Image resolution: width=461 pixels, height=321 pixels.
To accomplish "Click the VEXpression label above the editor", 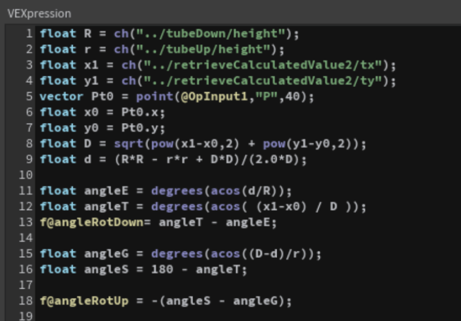I will click(x=39, y=13).
